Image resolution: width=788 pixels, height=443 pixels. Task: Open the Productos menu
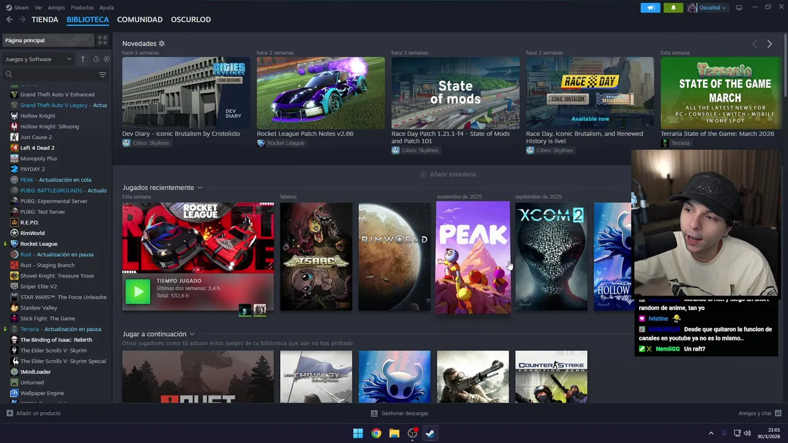[82, 7]
